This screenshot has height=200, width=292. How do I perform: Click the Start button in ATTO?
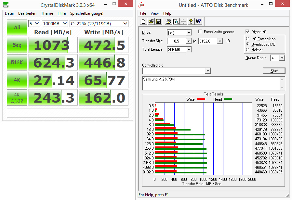(x=274, y=71)
